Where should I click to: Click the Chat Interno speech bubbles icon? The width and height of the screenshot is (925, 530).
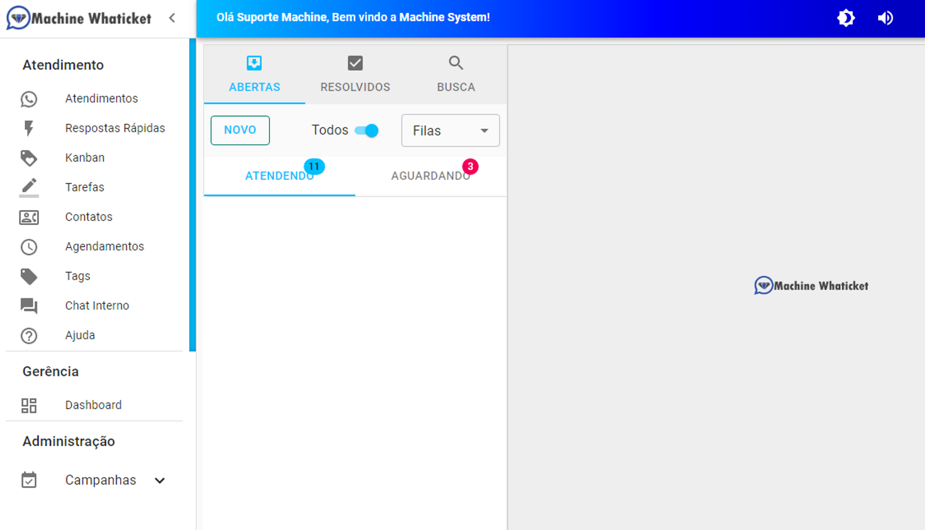click(x=29, y=306)
